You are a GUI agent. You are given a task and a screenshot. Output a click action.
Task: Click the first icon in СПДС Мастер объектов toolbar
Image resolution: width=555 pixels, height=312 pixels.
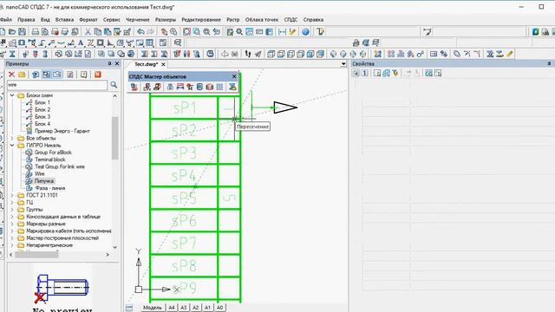[134, 87]
